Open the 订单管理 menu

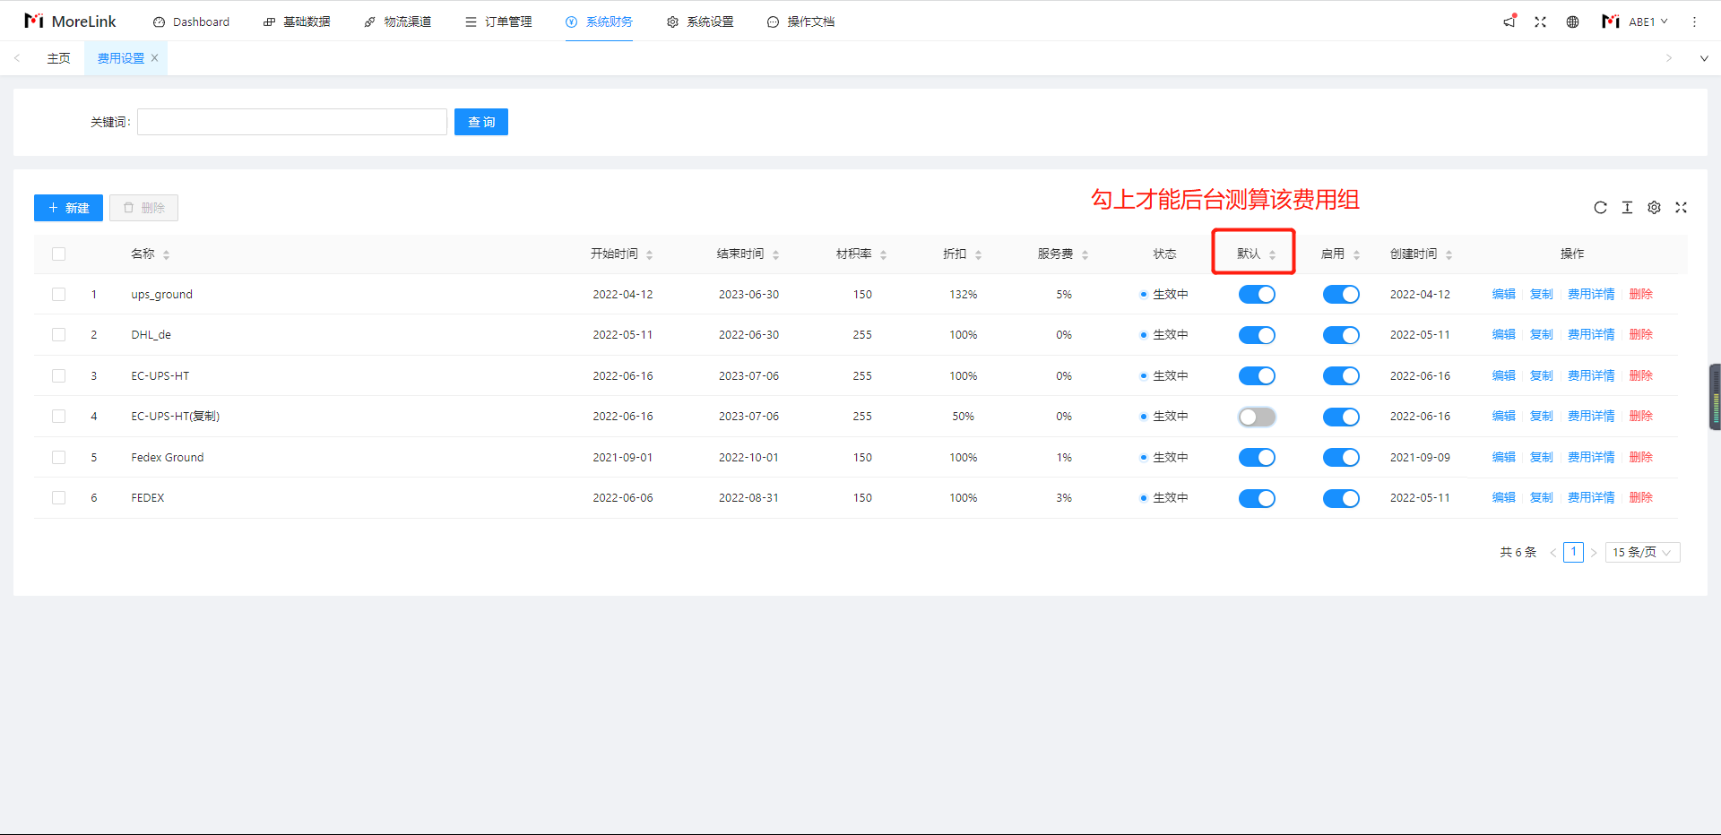coord(499,22)
